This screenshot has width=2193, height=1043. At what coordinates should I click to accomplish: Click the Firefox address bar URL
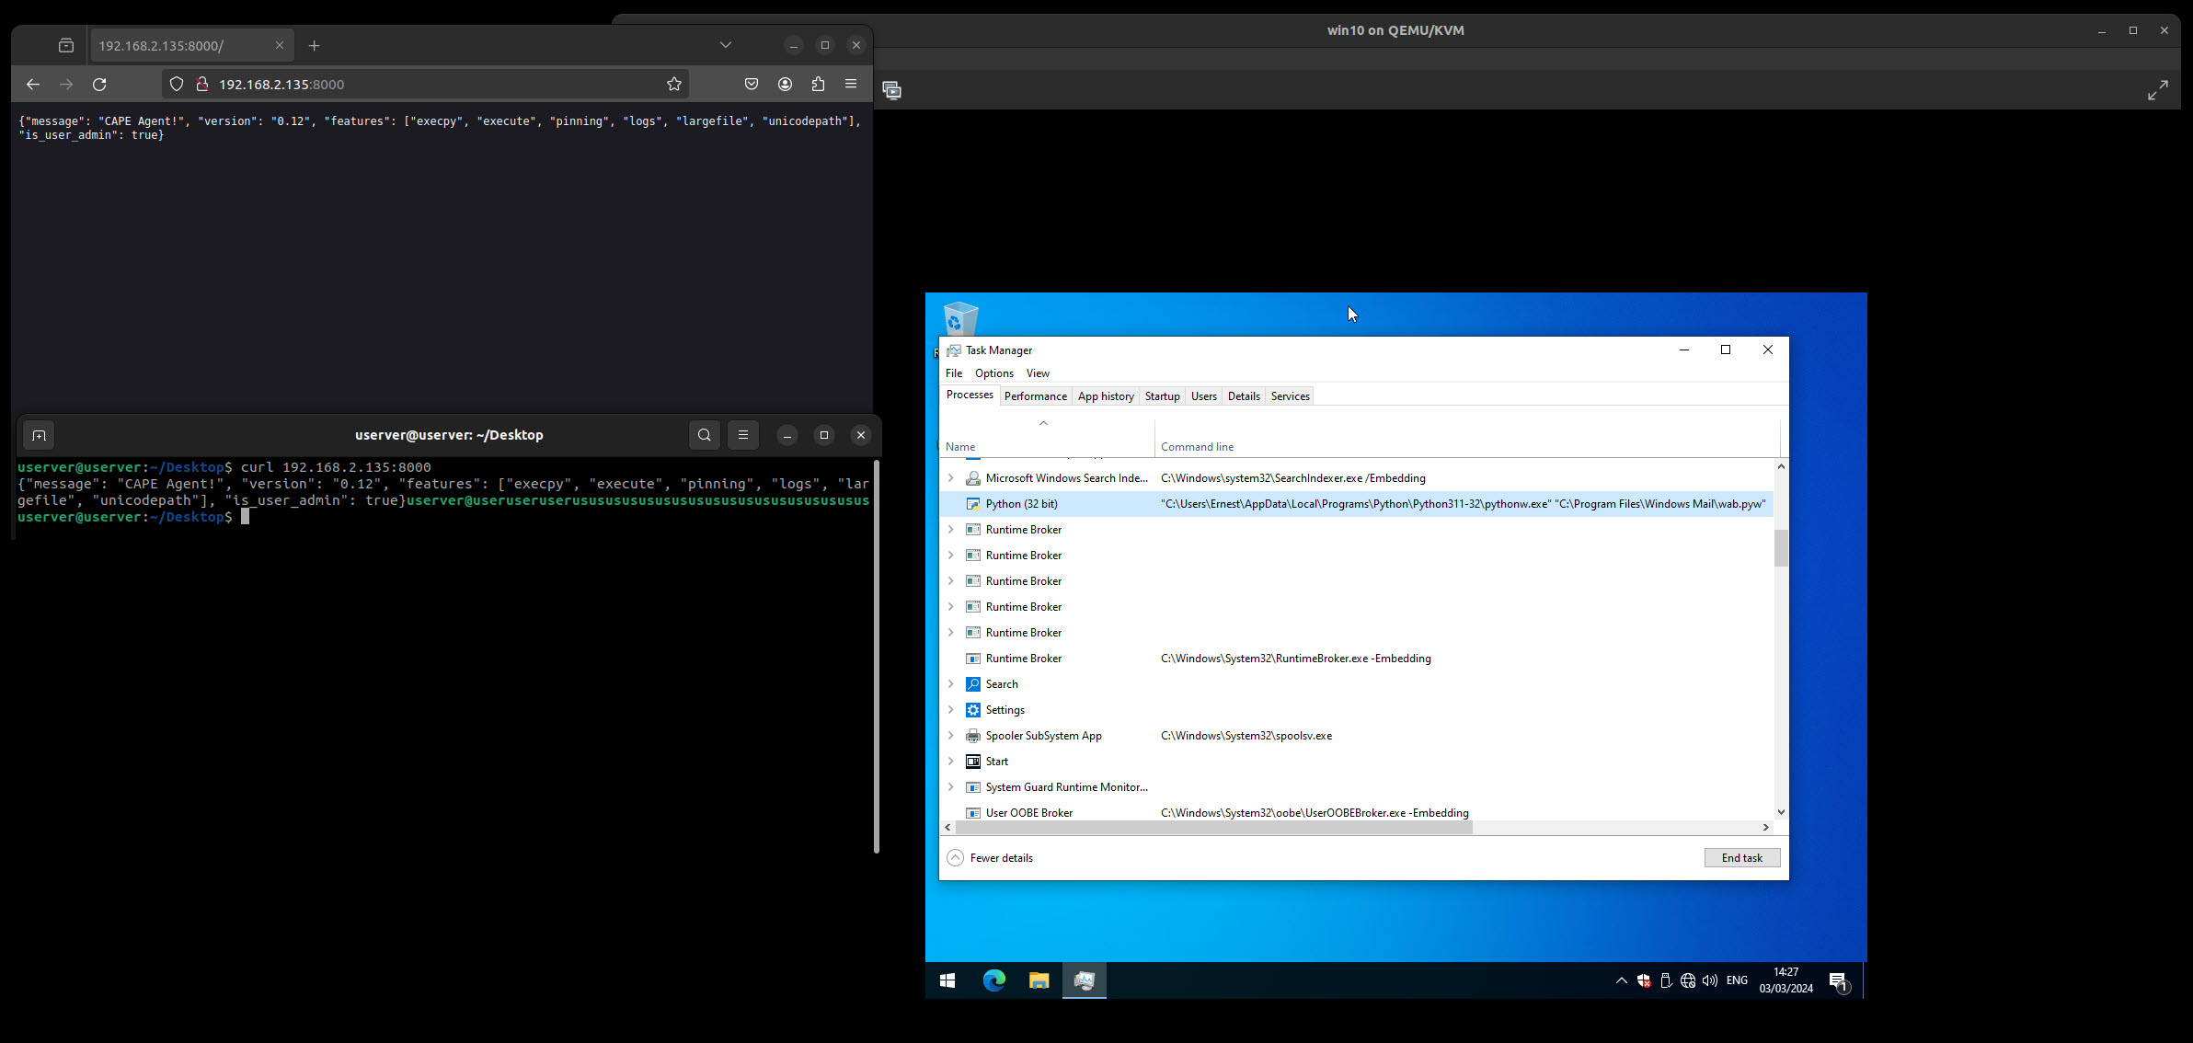[x=281, y=84]
